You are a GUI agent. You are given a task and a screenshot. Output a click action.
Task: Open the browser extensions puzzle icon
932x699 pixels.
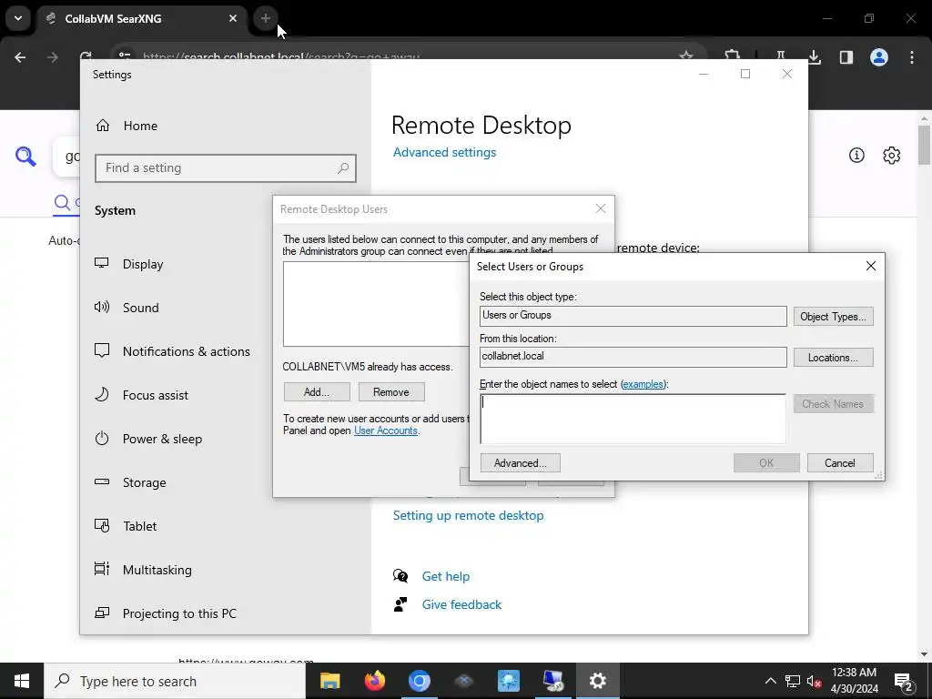733,55
